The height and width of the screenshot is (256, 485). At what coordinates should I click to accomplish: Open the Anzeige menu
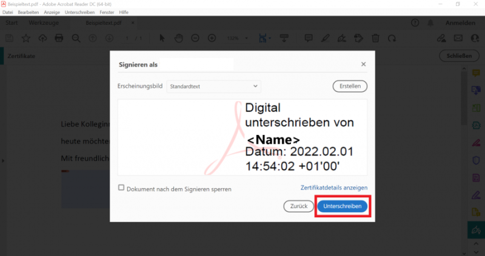[52, 12]
